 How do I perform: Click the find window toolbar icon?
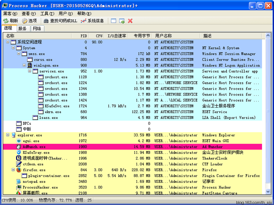click(114, 21)
